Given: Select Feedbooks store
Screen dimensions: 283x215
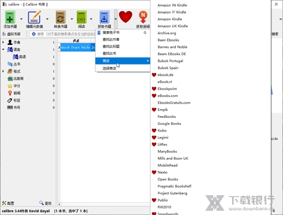Looking at the screenshot, I should [x=166, y=117].
